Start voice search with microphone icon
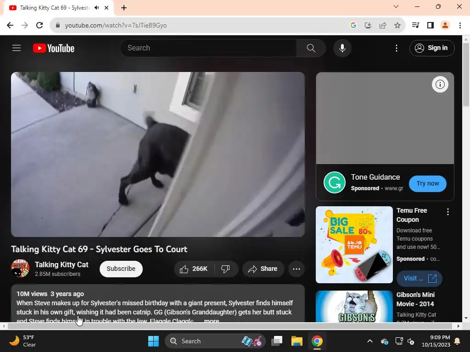The height and width of the screenshot is (352, 470). (x=342, y=48)
